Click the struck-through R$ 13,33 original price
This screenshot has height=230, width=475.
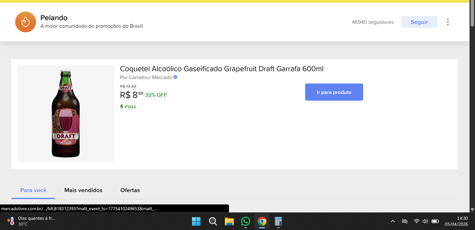click(x=128, y=86)
